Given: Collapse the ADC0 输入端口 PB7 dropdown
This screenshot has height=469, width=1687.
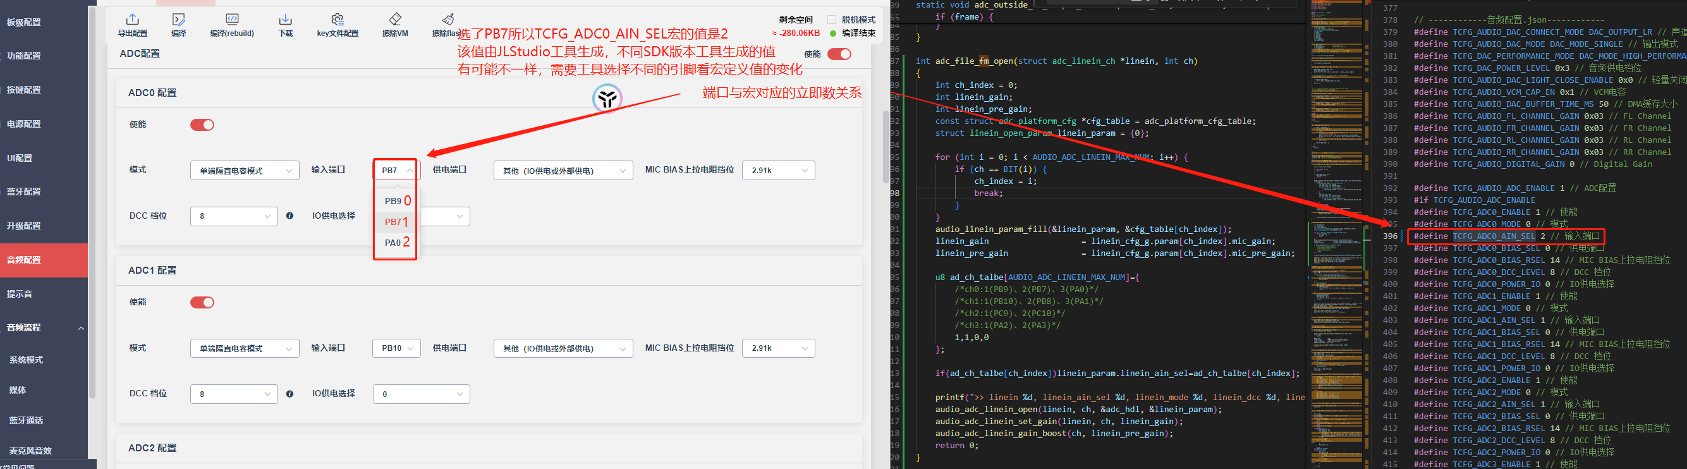Looking at the screenshot, I should (396, 170).
